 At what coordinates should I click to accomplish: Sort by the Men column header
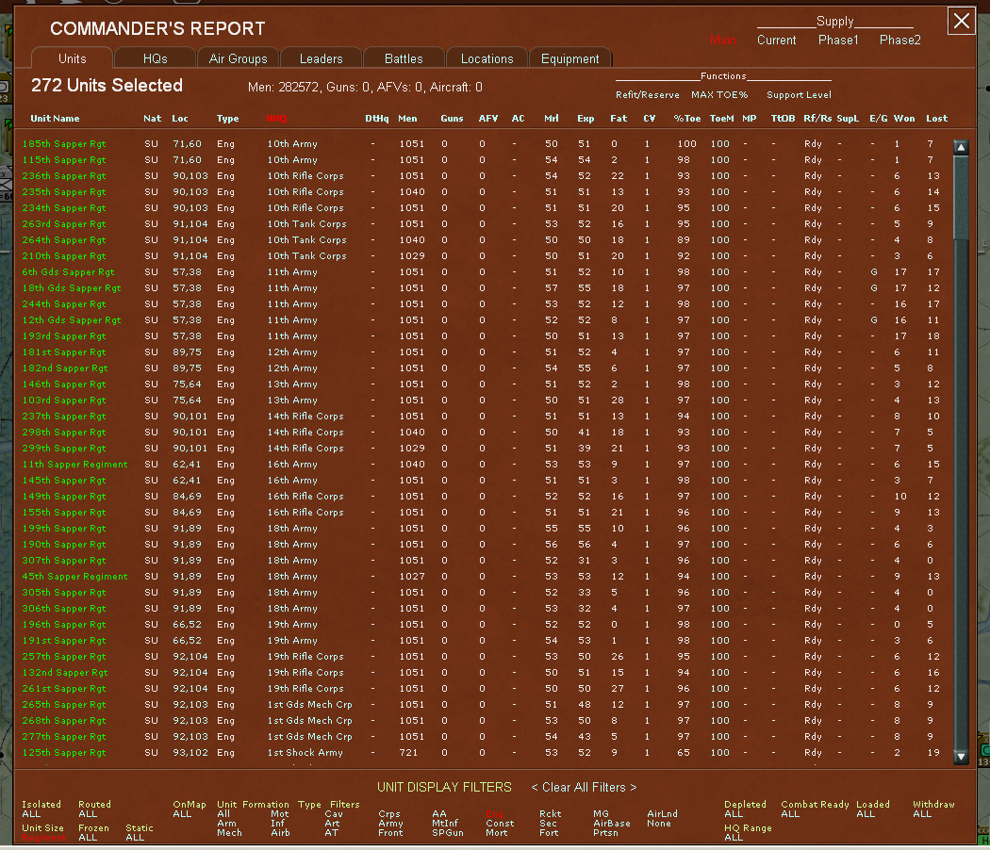407,119
